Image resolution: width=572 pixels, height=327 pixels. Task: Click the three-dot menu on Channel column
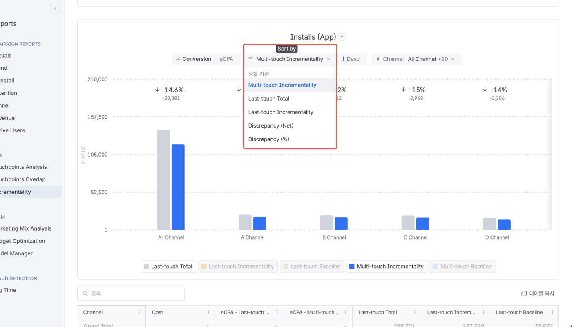139,312
